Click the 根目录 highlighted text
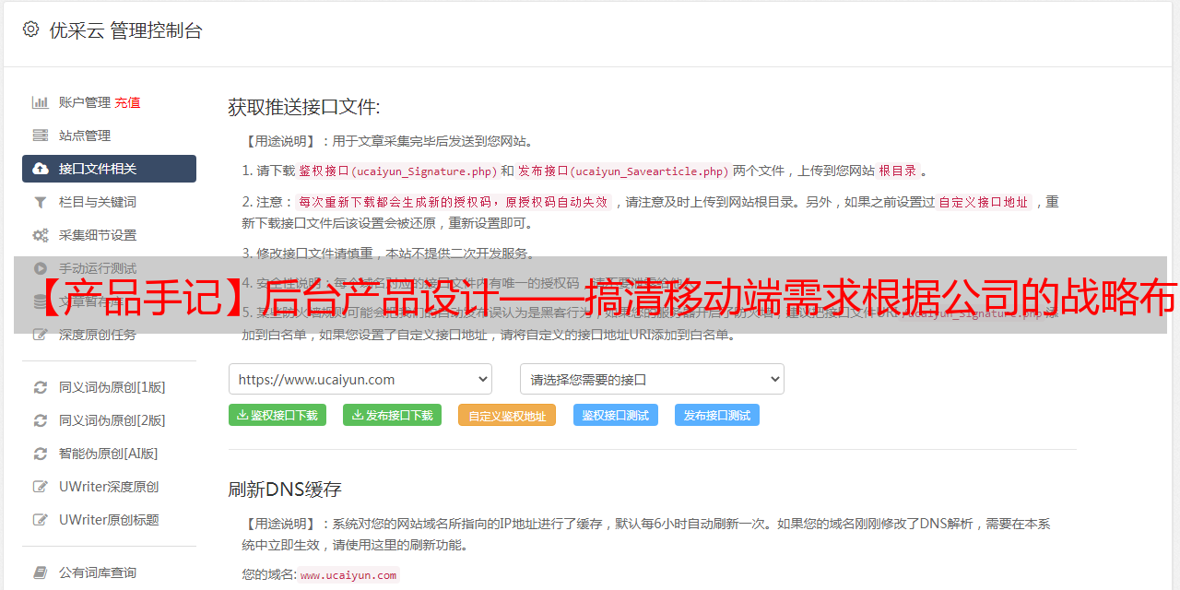 [x=898, y=171]
